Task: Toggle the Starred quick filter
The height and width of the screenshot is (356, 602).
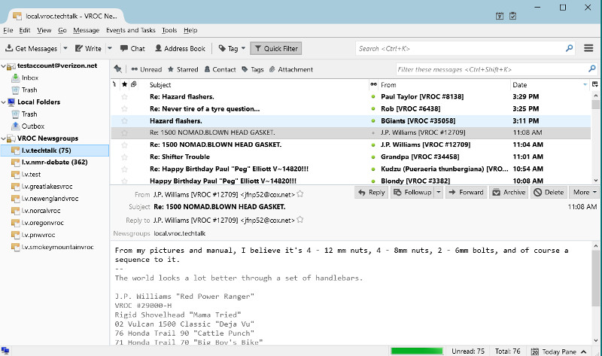Action: click(183, 69)
